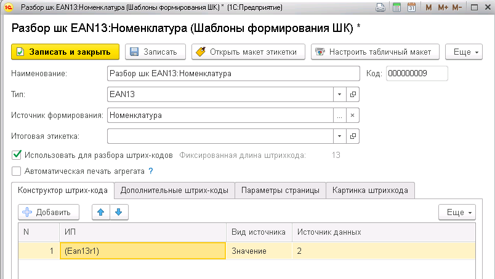Switch to Дополнительные штрих-коды tab

click(x=174, y=191)
